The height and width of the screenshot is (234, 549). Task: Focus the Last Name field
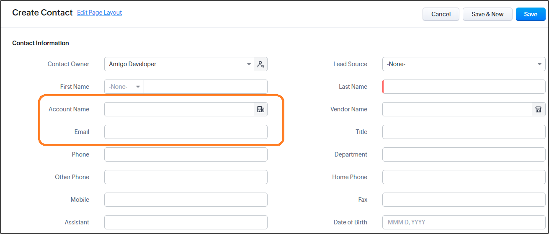coord(464,87)
